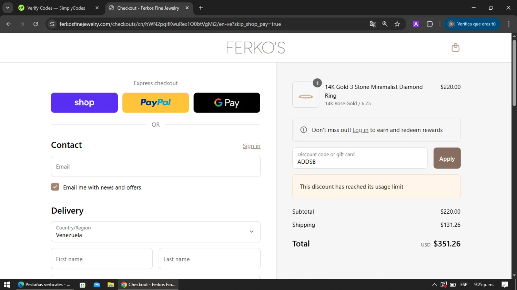Click the 14K Gold 3 Stone Minimalist Diamond Ring title
Image resolution: width=517 pixels, height=290 pixels.
click(374, 91)
